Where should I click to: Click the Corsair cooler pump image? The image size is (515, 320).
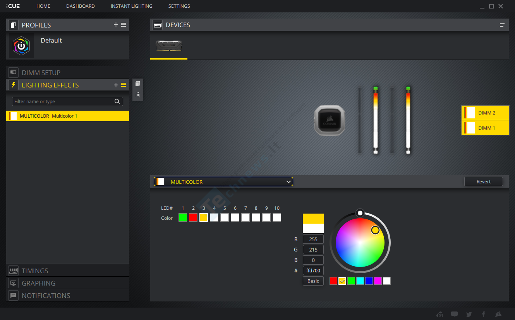pos(329,120)
